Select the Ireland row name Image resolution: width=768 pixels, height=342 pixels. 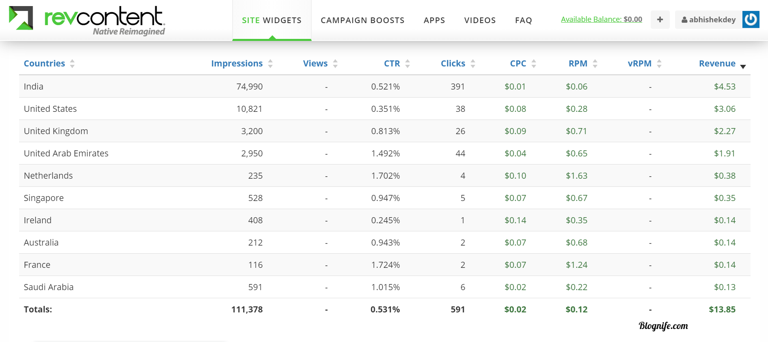(38, 220)
